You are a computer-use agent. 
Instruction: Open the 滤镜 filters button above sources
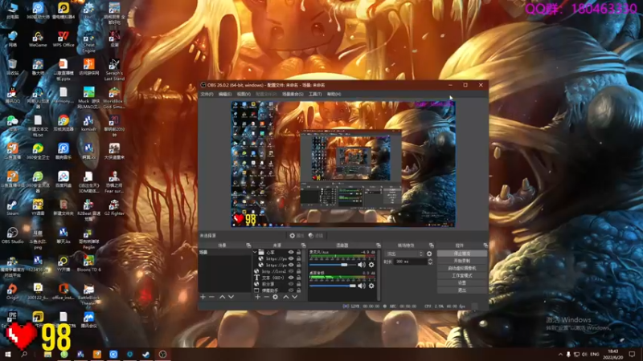point(316,236)
